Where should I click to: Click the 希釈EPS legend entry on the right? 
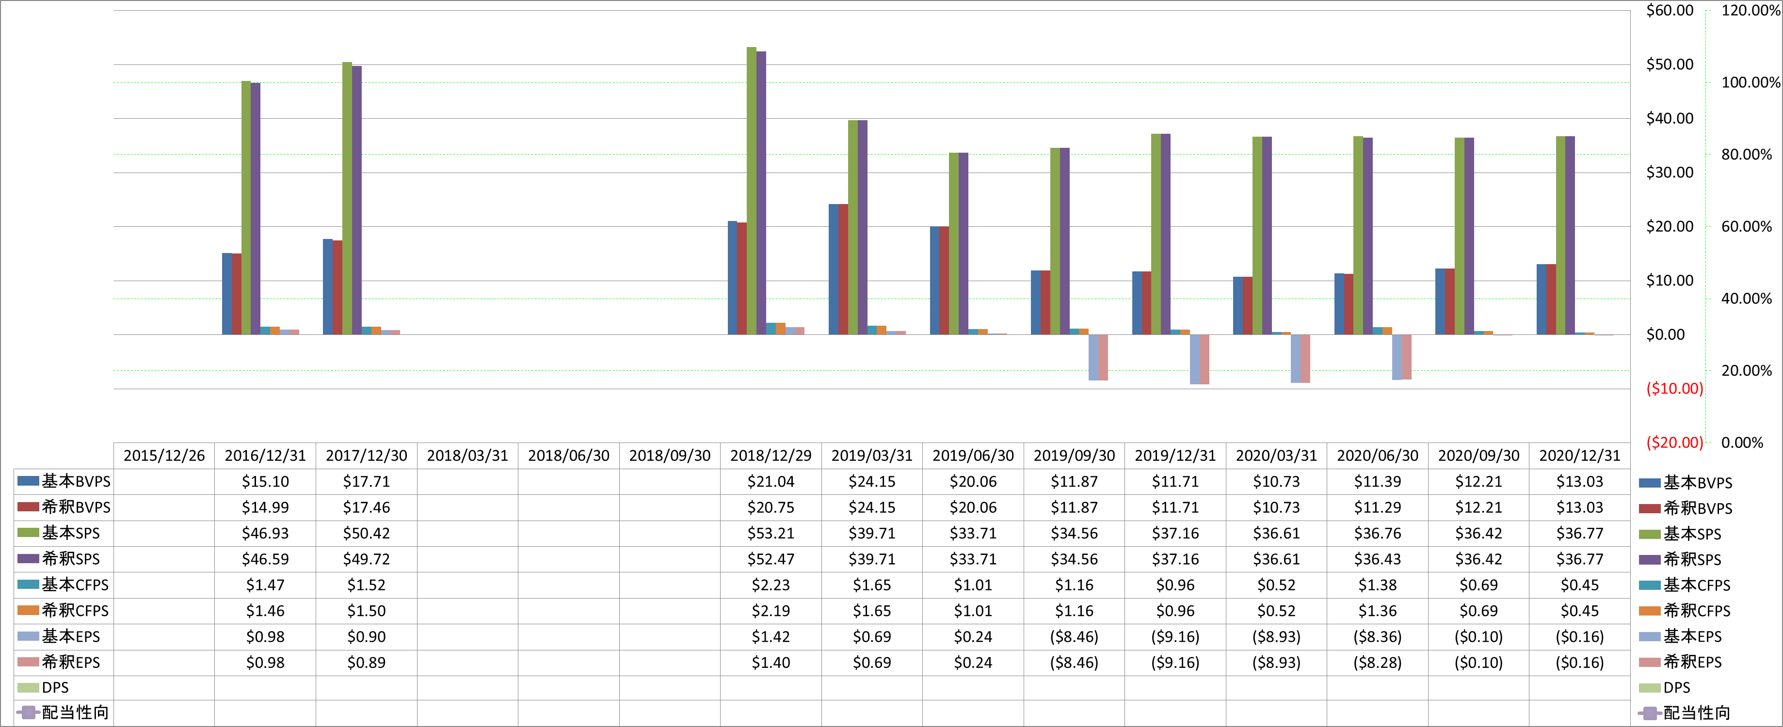[x=1680, y=662]
